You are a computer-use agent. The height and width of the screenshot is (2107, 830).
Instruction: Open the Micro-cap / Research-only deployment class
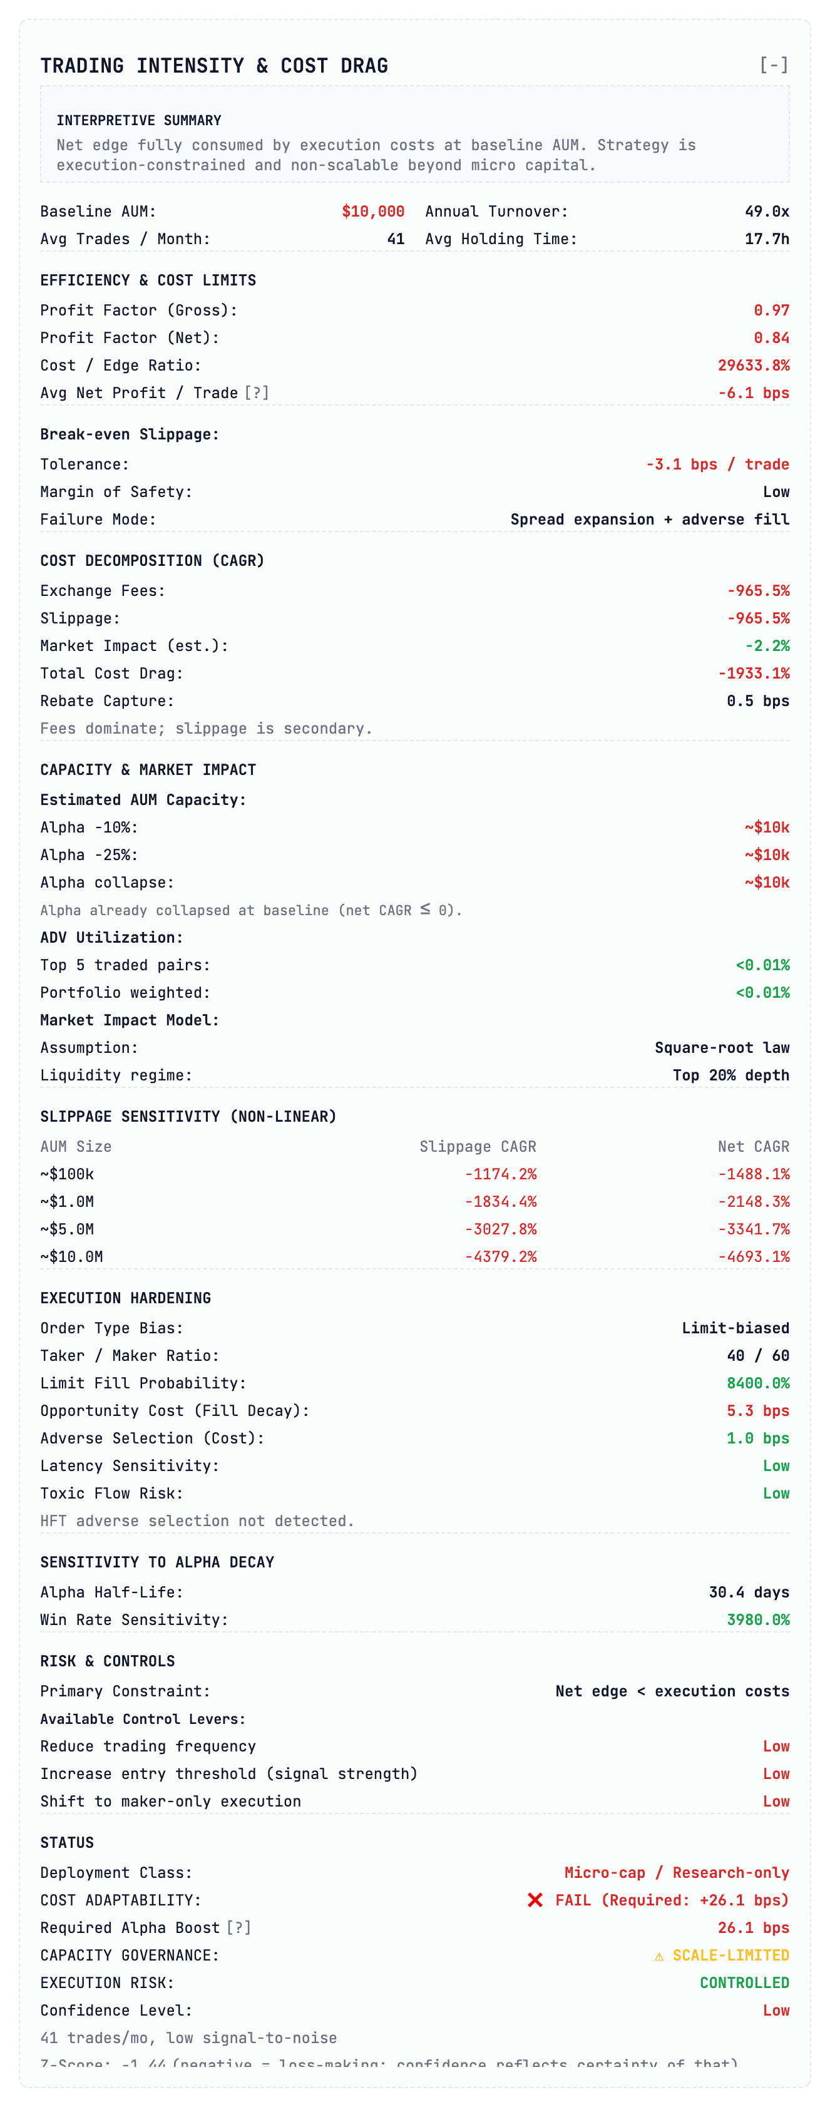click(x=677, y=1872)
